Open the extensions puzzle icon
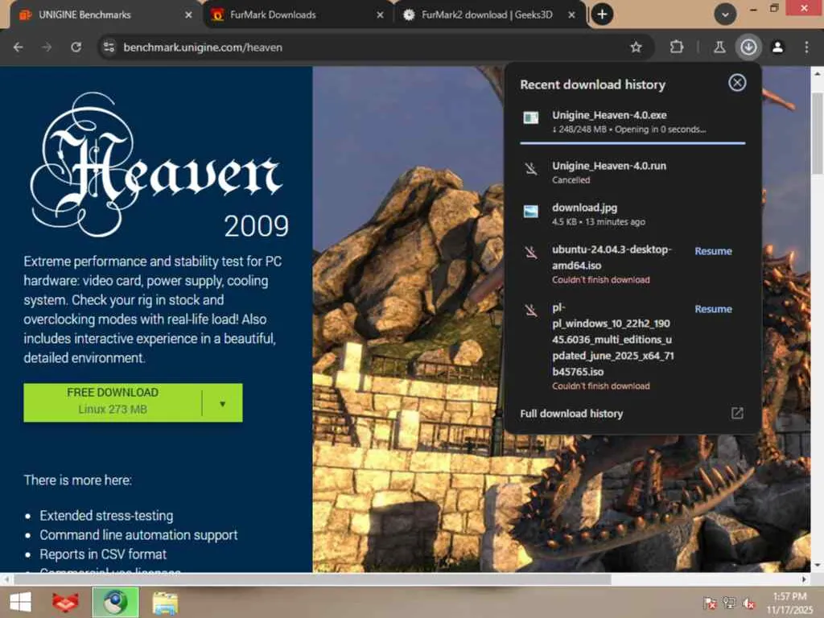Viewport: 824px width, 618px height. point(676,47)
